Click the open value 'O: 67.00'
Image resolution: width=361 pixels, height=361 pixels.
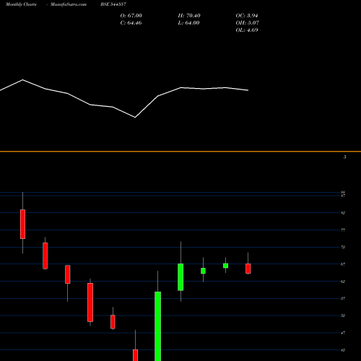131,16
